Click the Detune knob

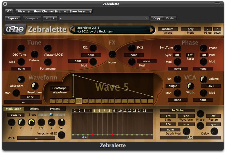click(34, 54)
